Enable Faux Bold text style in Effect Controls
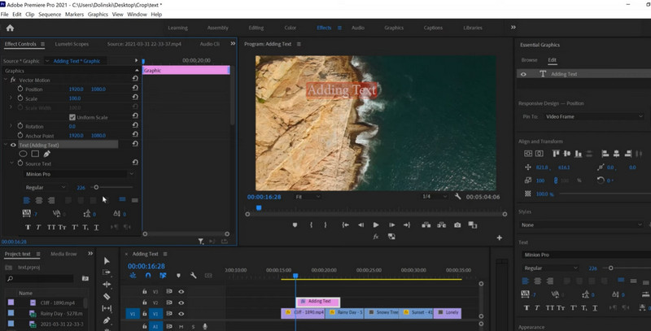The height and width of the screenshot is (331, 651). tap(28, 227)
